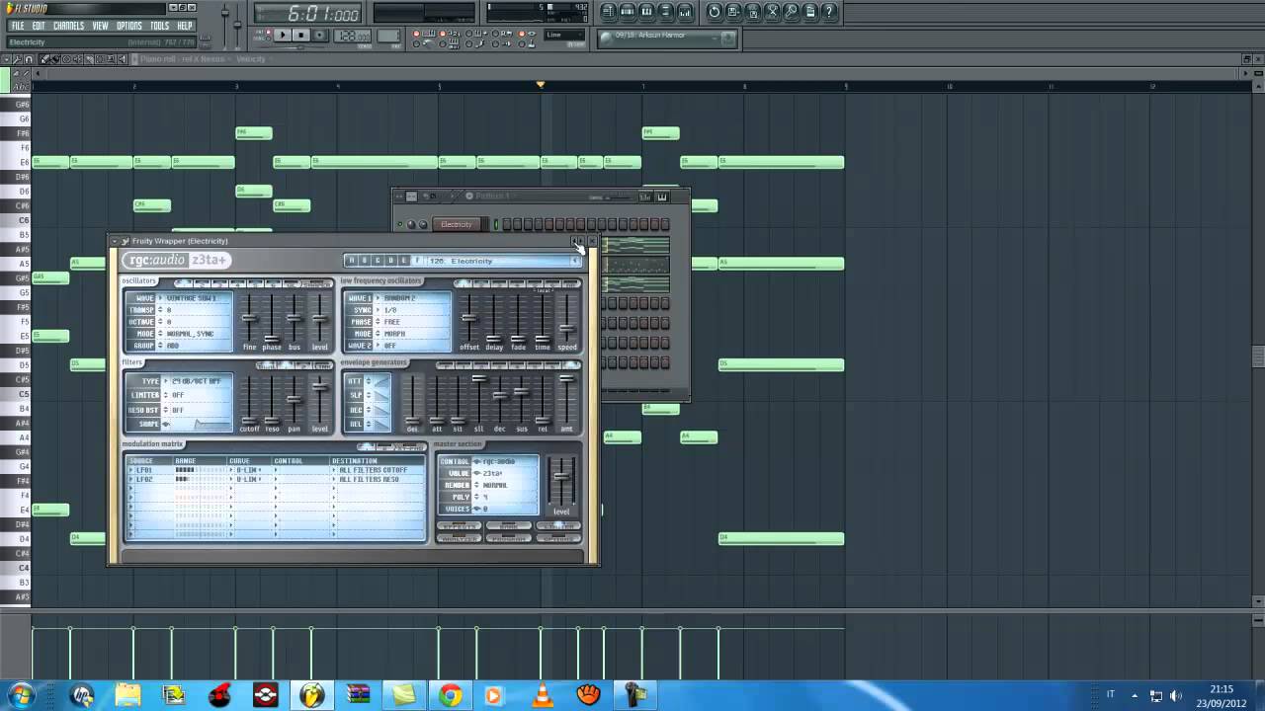Click the Stop button in transport
Screen dimensions: 1265x711
tap(301, 35)
